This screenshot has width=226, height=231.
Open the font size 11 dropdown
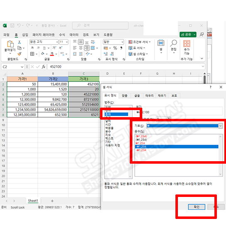coord(67,42)
